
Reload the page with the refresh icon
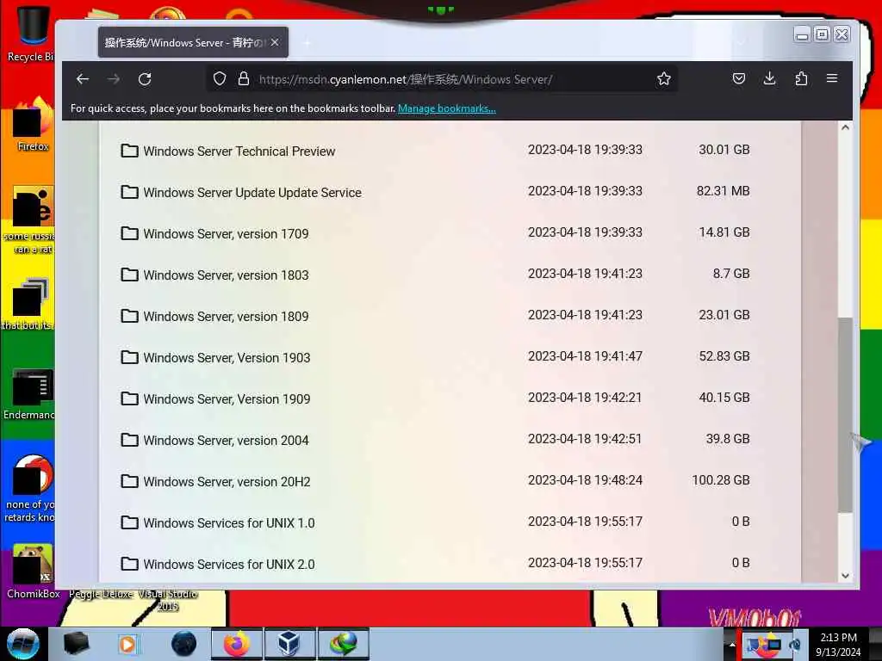[x=145, y=79]
